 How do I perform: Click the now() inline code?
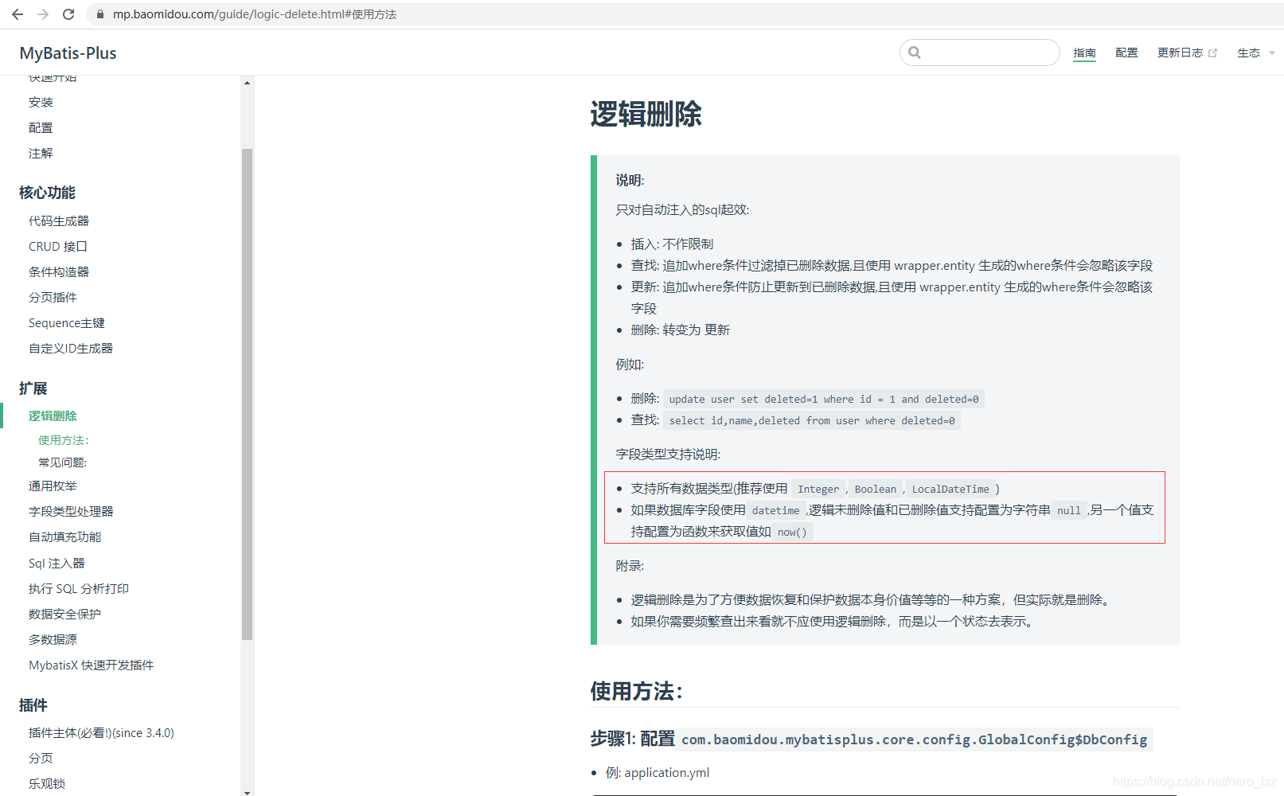[792, 532]
